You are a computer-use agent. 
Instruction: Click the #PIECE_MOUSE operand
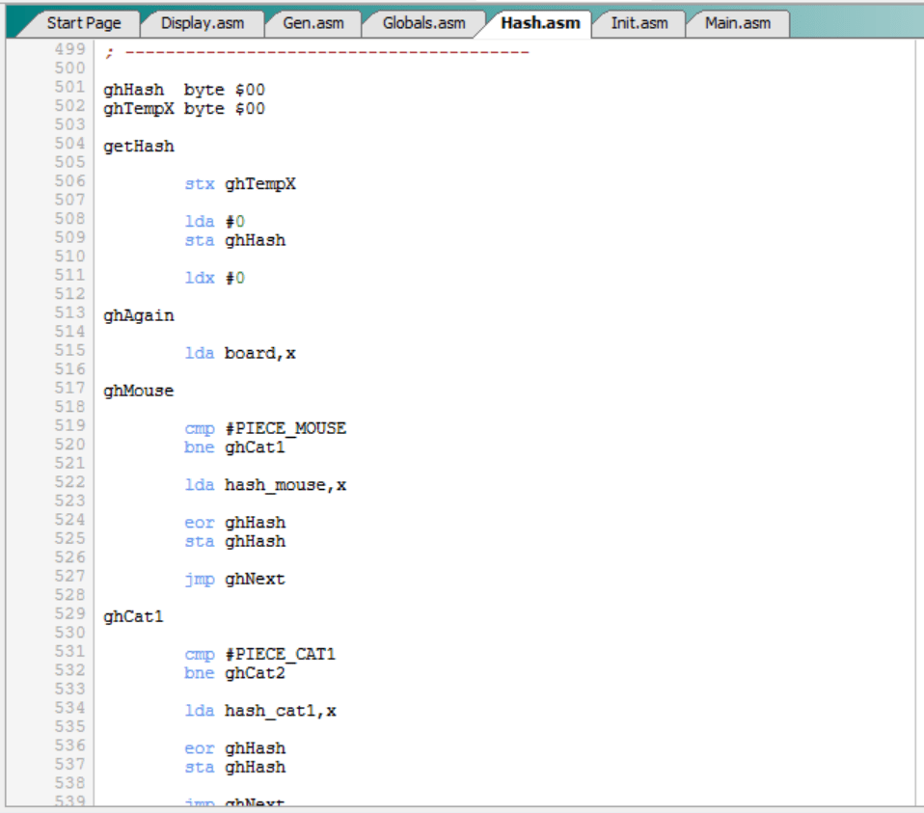(x=285, y=428)
